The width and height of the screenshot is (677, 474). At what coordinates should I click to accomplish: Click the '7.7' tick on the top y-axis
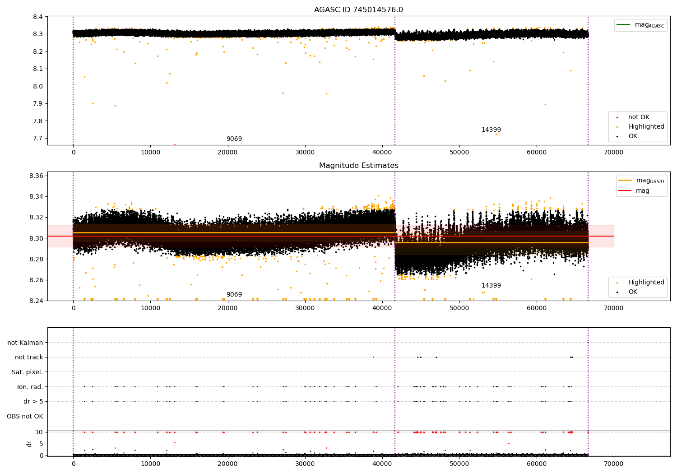tap(38, 139)
